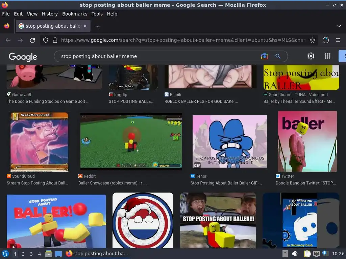Click the Tenor source label
This screenshot has height=259, width=346.
(x=201, y=176)
